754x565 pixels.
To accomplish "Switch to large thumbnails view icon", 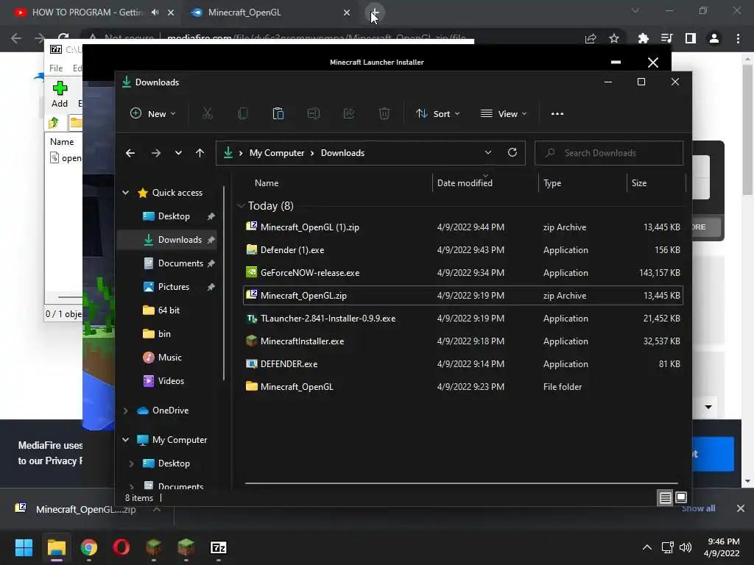I will [x=681, y=498].
